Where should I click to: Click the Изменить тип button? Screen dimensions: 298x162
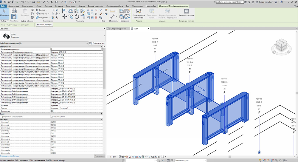(97, 43)
